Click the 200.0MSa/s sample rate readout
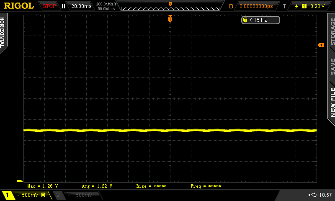Screen dimensions: 335x201 coord(106,4)
